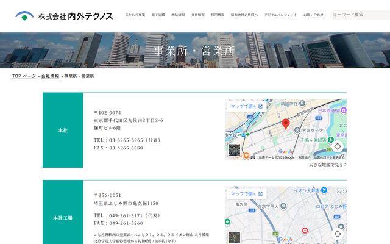Select the 本社工場 teal label block

tap(63, 212)
